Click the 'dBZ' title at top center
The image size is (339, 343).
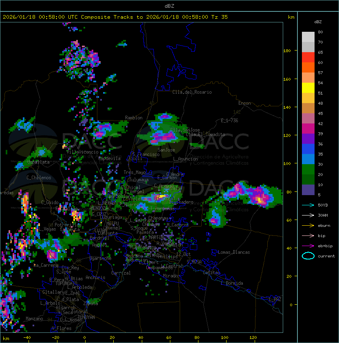click(x=169, y=6)
